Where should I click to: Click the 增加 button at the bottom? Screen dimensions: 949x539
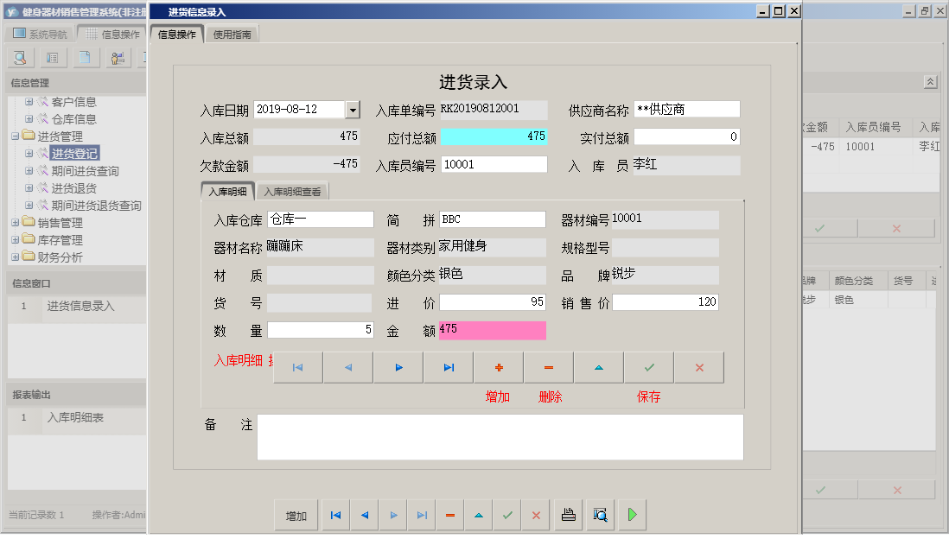[x=296, y=515]
